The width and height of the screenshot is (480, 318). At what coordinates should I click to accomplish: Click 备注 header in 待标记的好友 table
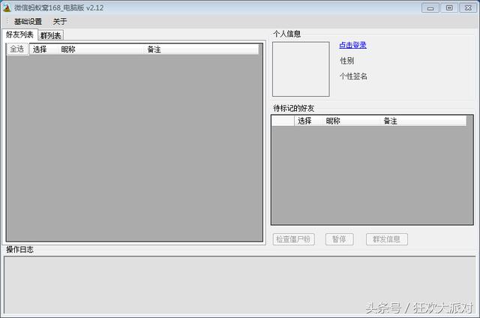[x=423, y=121]
